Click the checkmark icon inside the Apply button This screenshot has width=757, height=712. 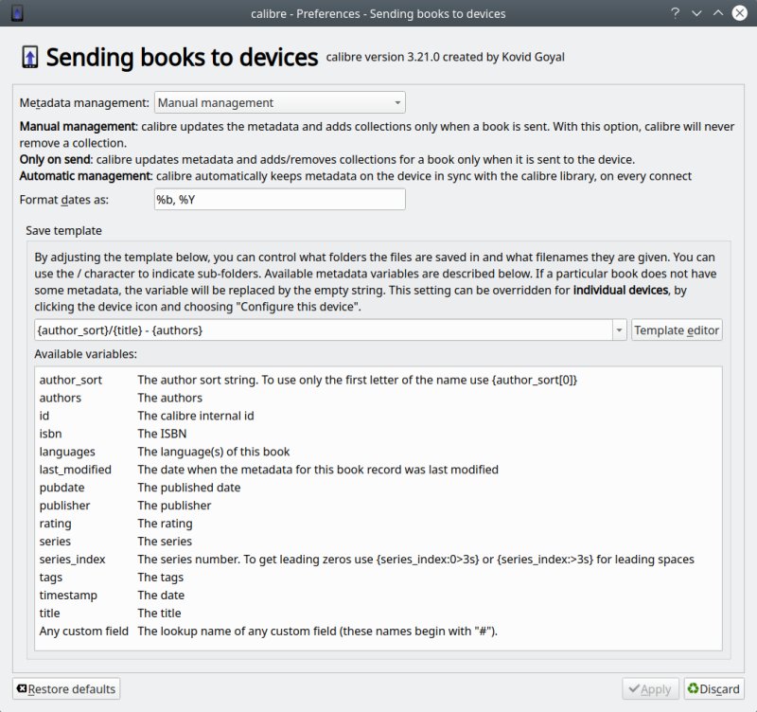tap(634, 689)
